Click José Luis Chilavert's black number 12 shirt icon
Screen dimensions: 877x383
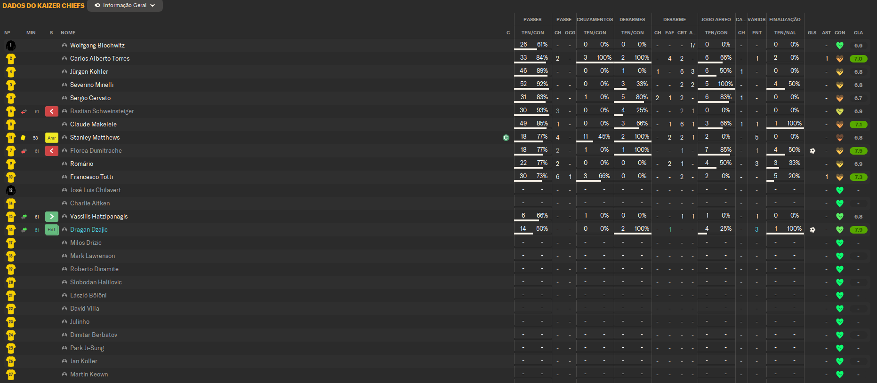pos(11,190)
